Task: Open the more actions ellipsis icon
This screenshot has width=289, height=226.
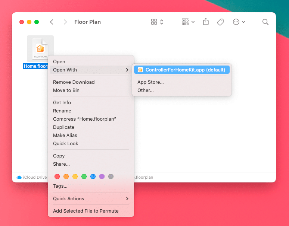Action: tap(236, 22)
